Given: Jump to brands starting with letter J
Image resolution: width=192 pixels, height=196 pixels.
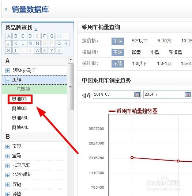Looking at the screenshot, I should [x=8, y=43].
